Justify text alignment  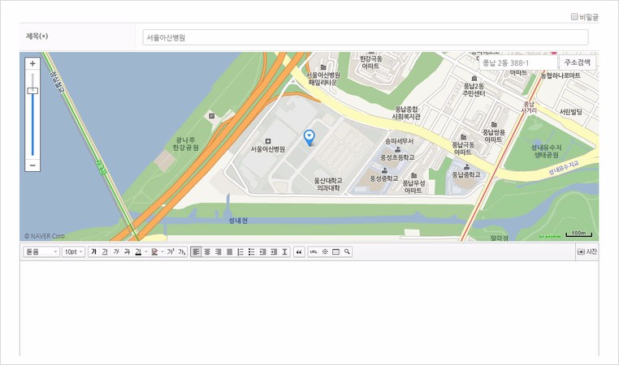[229, 252]
